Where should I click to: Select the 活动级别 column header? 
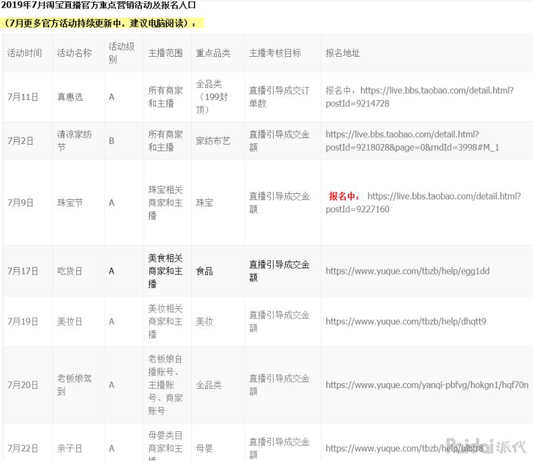(x=122, y=53)
